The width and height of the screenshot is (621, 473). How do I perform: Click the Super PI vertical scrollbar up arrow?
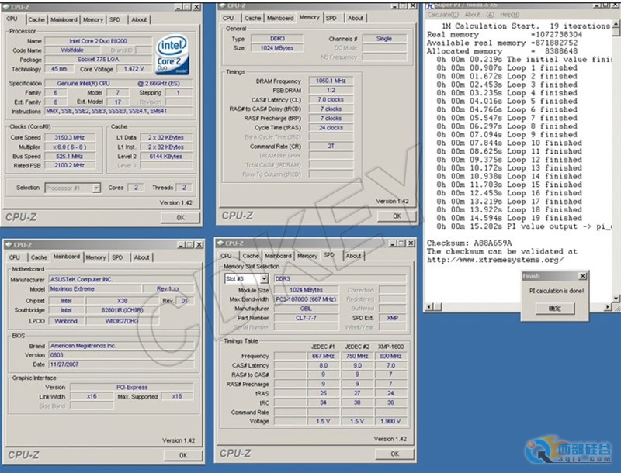(616, 24)
